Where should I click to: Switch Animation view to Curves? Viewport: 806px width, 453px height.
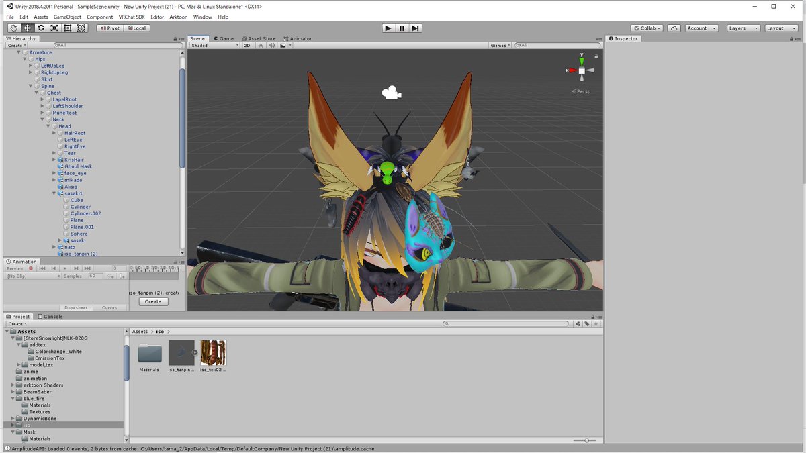[x=109, y=307]
